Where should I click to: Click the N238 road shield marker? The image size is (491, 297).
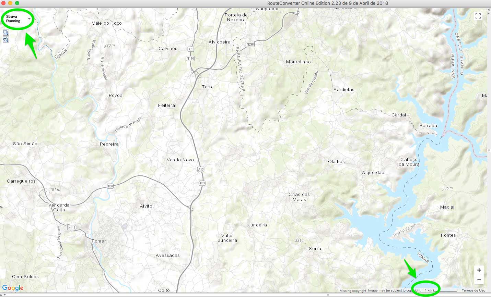tap(250, 45)
